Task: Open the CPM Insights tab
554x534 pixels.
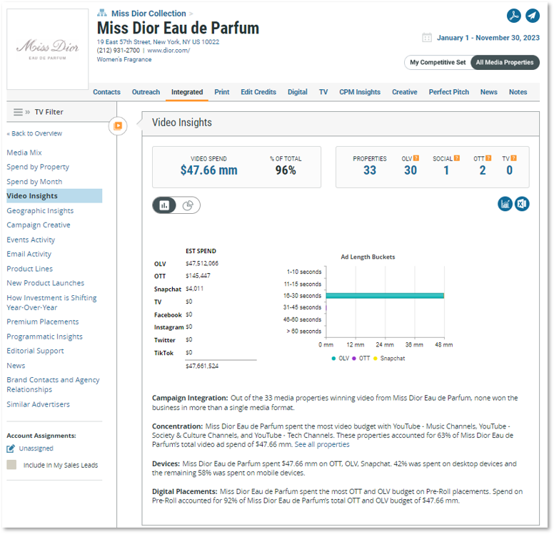Action: (360, 92)
